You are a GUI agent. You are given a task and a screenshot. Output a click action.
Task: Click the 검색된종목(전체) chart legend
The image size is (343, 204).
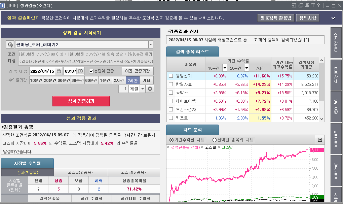[186, 147]
